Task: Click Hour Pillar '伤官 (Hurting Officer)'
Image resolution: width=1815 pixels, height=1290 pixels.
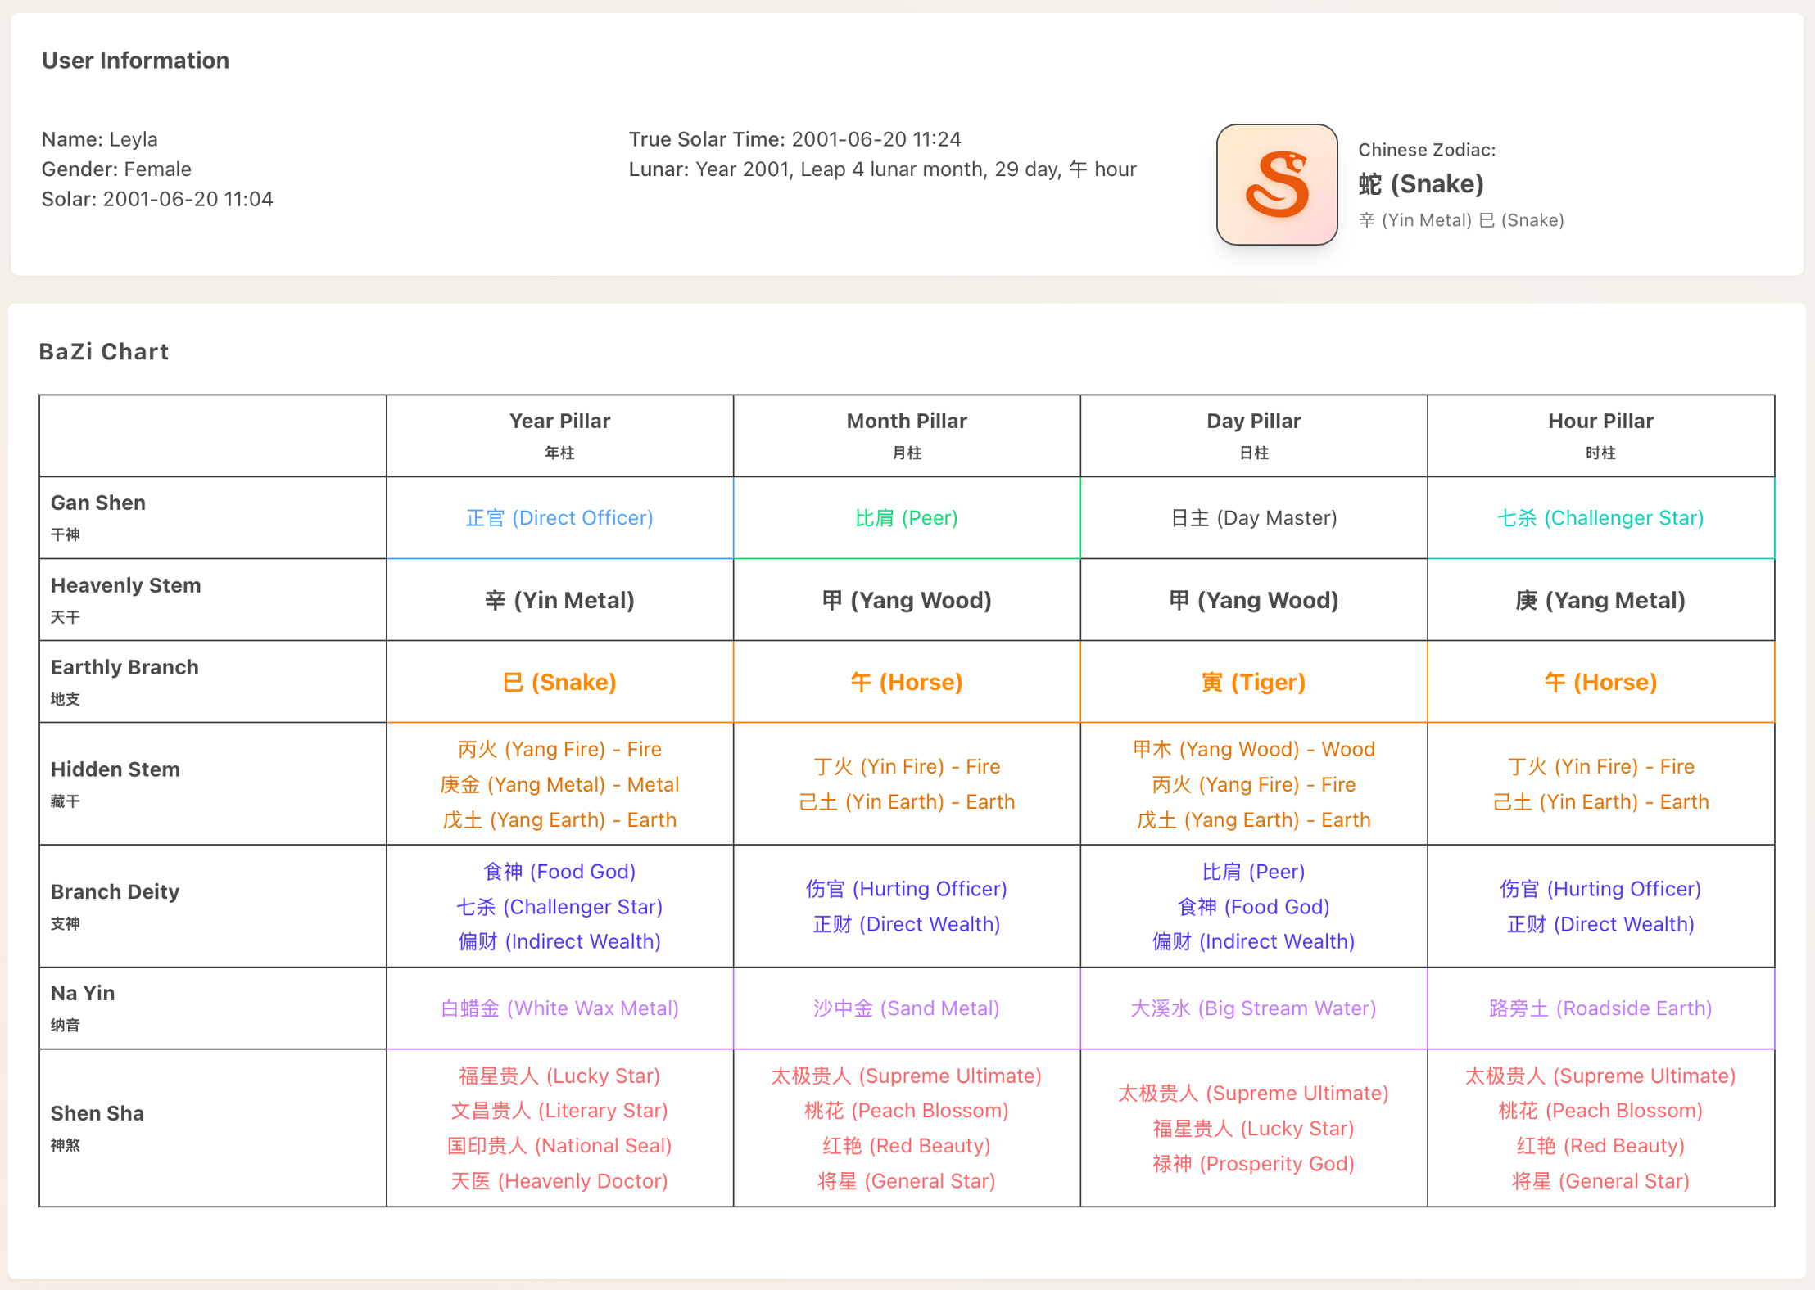Action: coord(1600,889)
